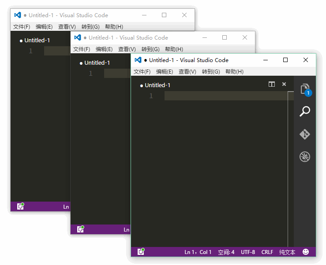The width and height of the screenshot is (326, 265).
Task: Click split editor icon in front window
Action: tap(272, 84)
